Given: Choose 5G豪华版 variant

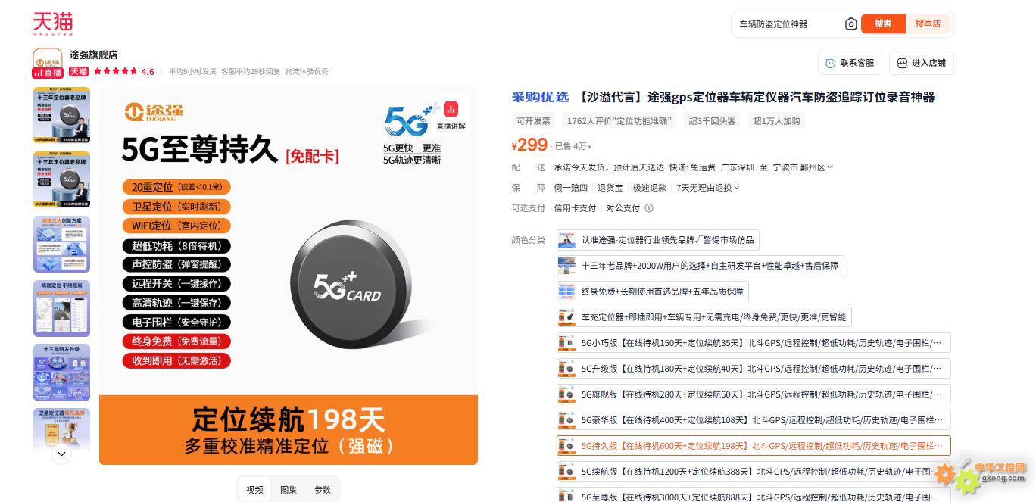Looking at the screenshot, I should pyautogui.click(x=754, y=420).
